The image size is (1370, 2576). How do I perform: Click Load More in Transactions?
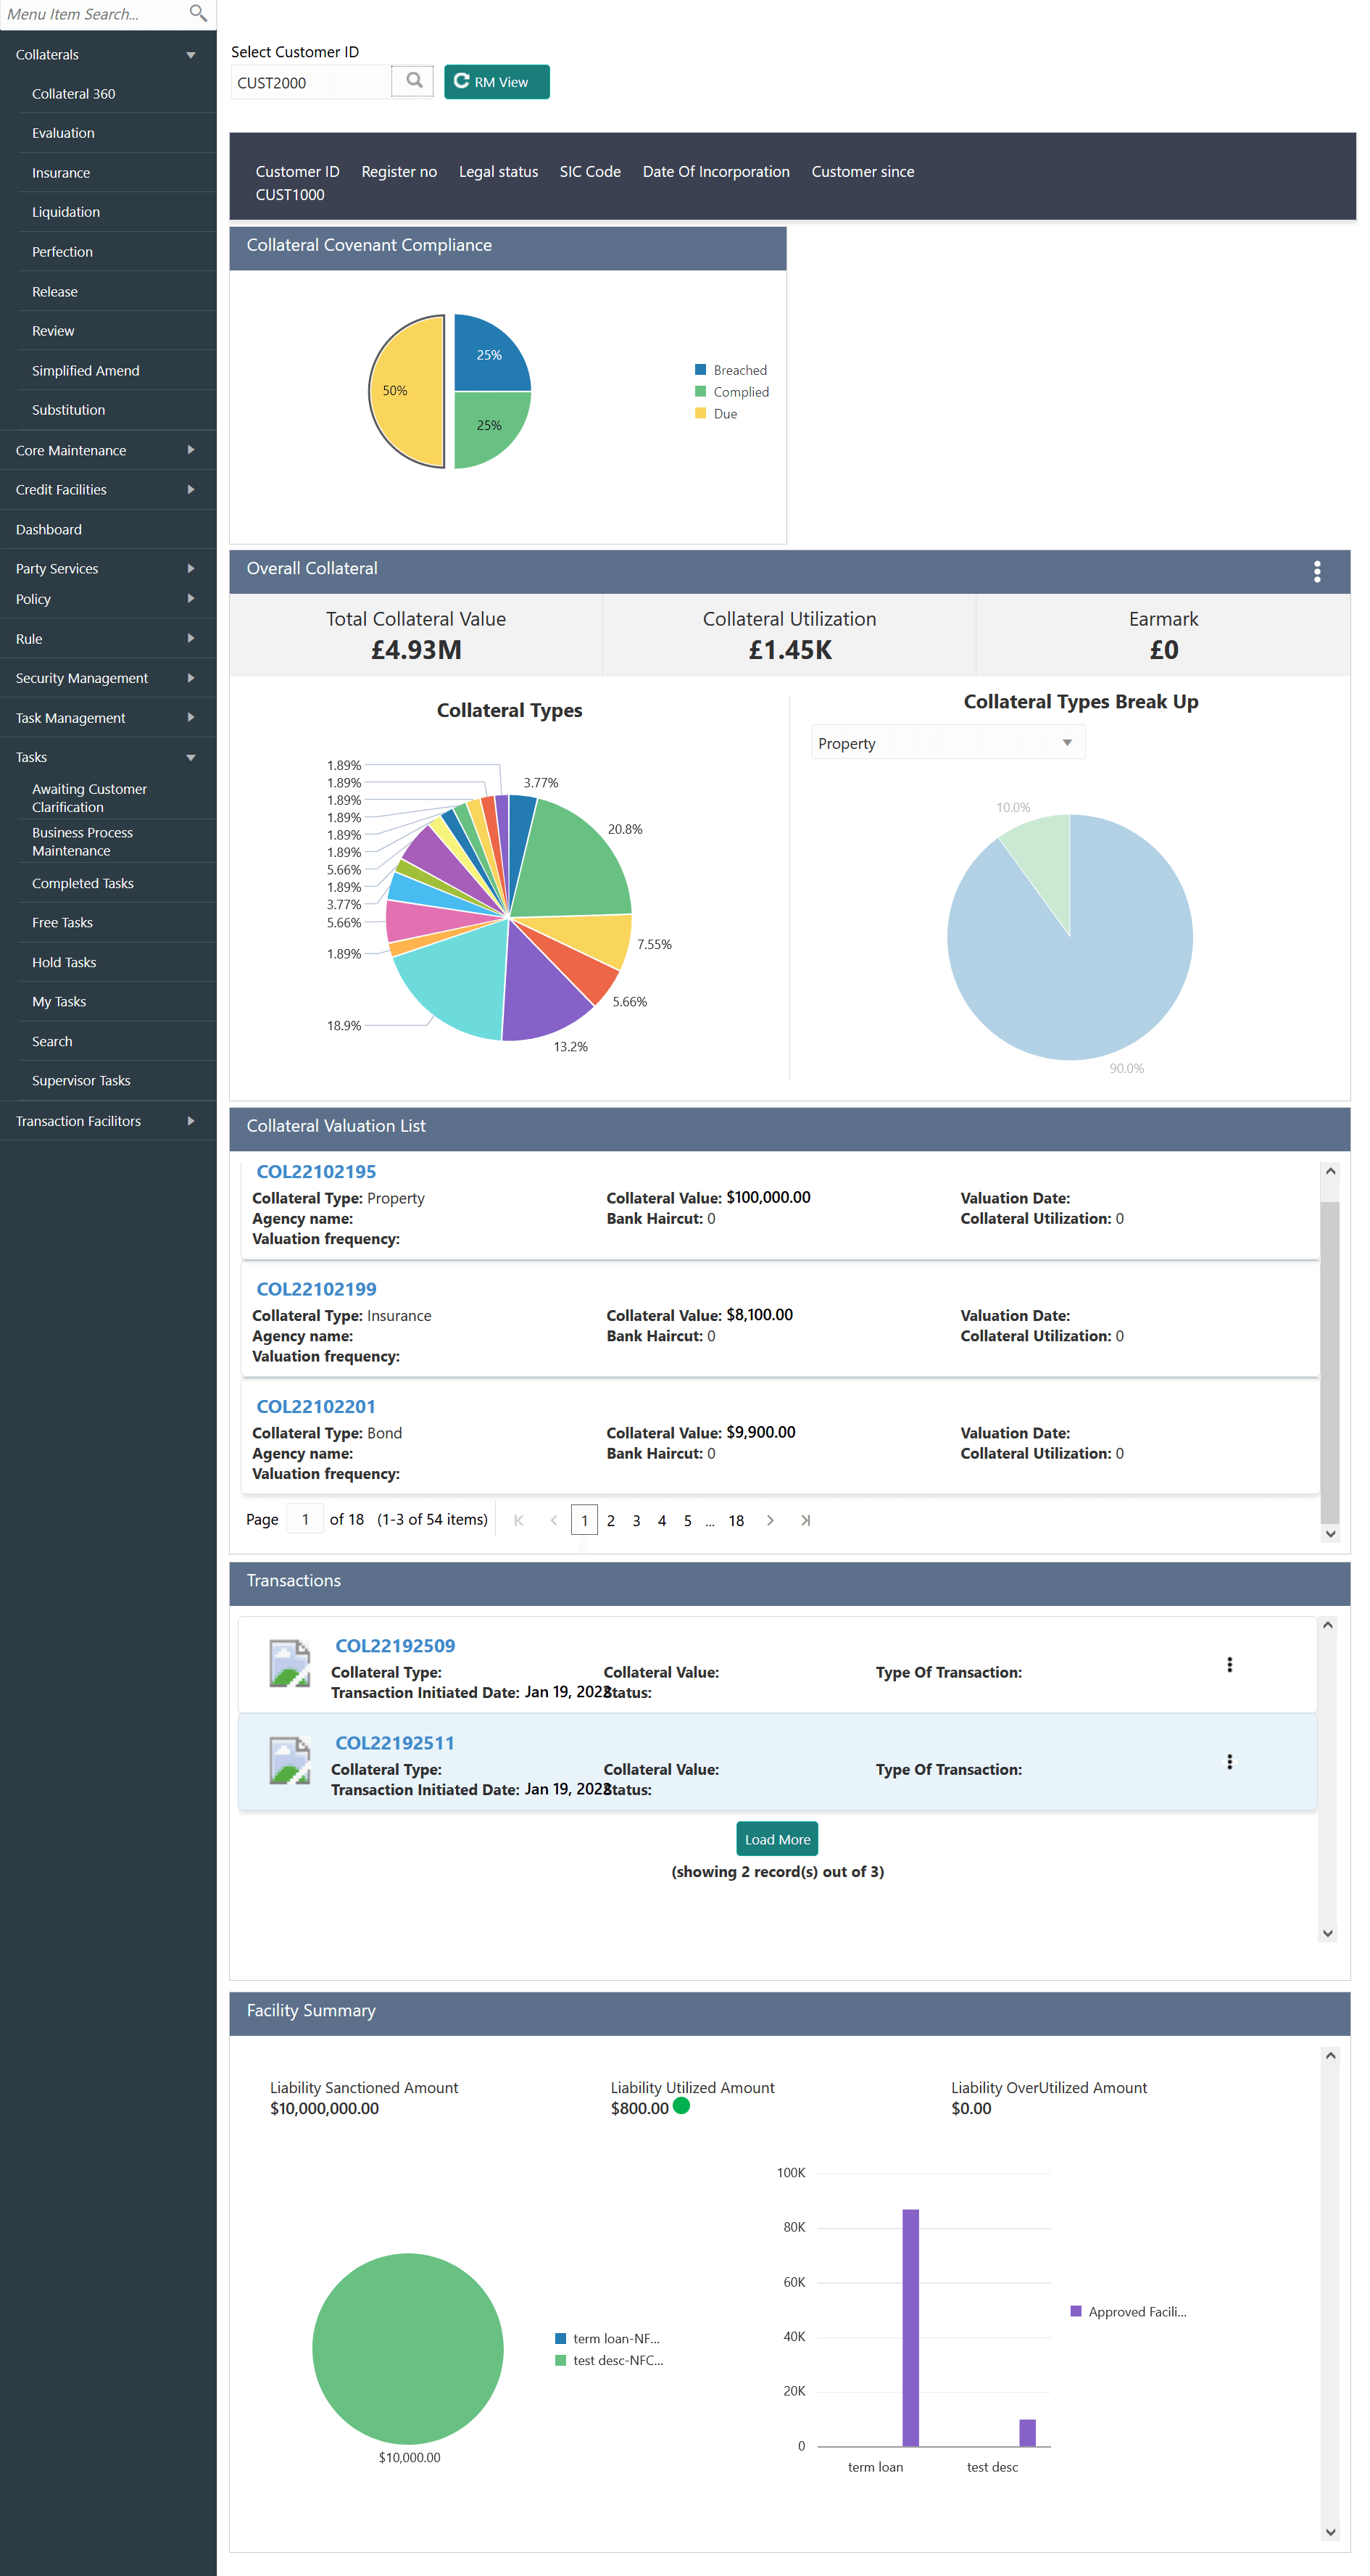click(776, 1838)
